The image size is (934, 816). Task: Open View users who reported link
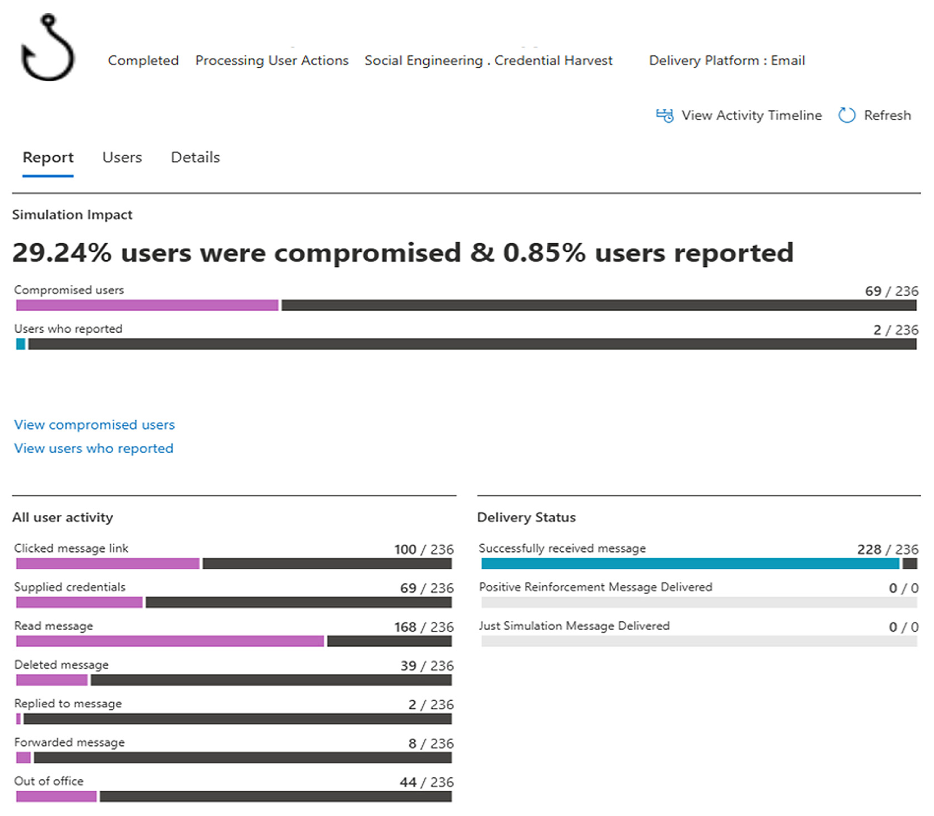click(93, 448)
